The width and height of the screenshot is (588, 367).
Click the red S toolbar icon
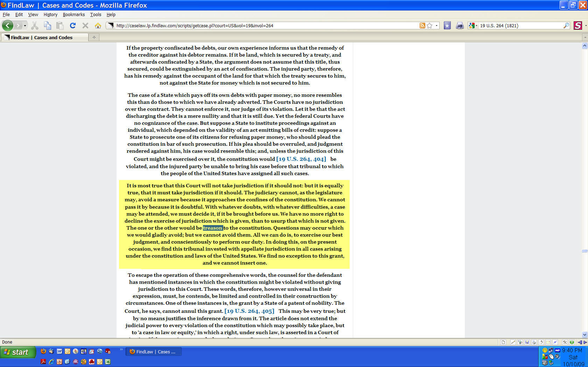click(578, 26)
